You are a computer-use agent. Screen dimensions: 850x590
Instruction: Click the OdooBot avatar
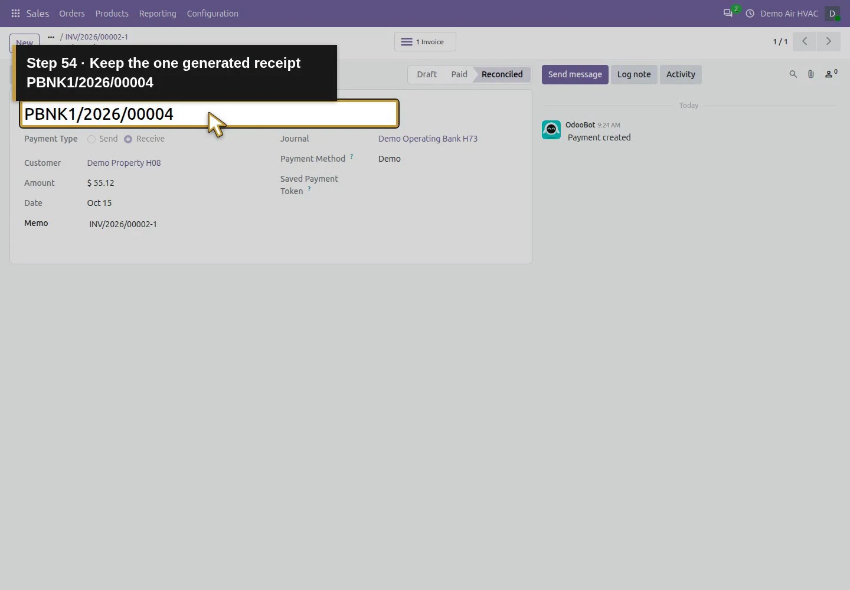click(551, 130)
